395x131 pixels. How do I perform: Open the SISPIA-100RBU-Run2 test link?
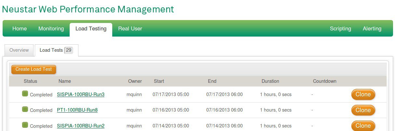[81, 126]
